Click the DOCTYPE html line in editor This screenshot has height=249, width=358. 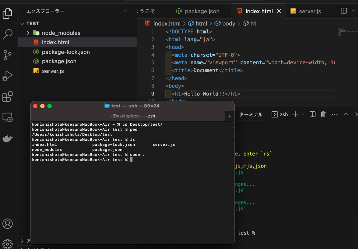pos(189,32)
